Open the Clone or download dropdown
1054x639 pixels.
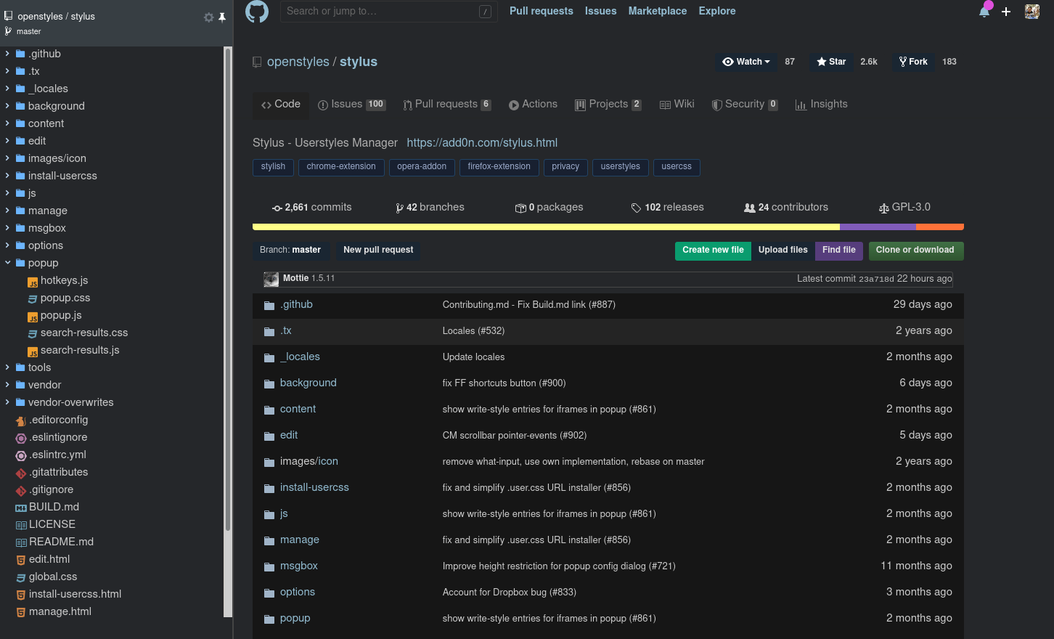pyautogui.click(x=915, y=251)
